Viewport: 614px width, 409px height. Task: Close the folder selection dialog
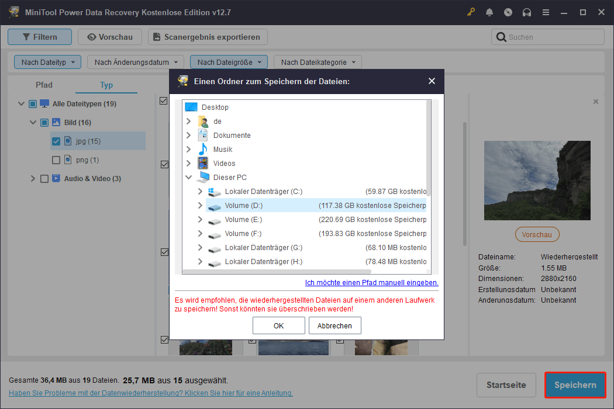pyautogui.click(x=432, y=81)
